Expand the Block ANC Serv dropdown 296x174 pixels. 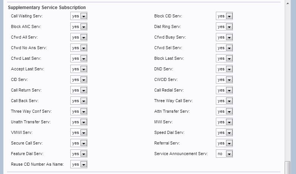(79, 27)
